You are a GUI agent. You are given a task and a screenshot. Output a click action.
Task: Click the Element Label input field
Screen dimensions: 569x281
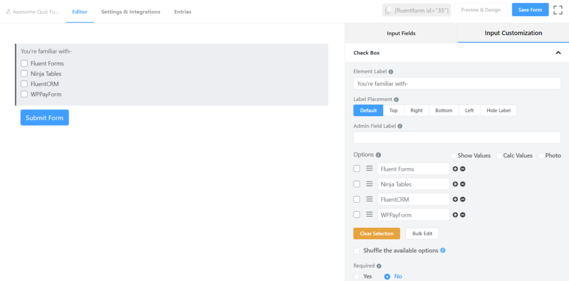pyautogui.click(x=457, y=83)
